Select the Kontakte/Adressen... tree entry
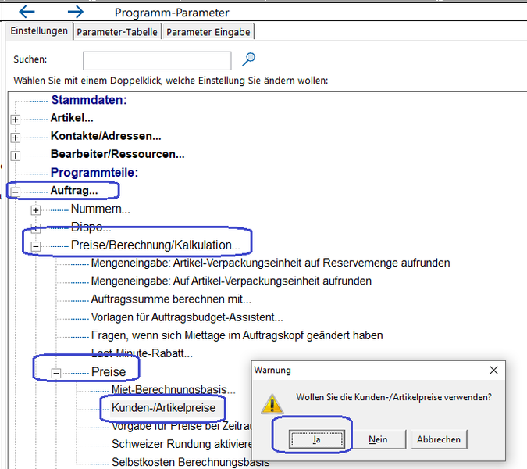527x469 pixels. pos(106,136)
